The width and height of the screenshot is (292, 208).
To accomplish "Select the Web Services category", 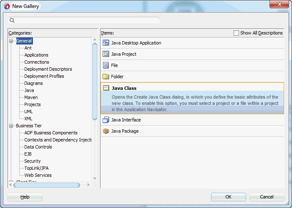I will click(x=38, y=175).
